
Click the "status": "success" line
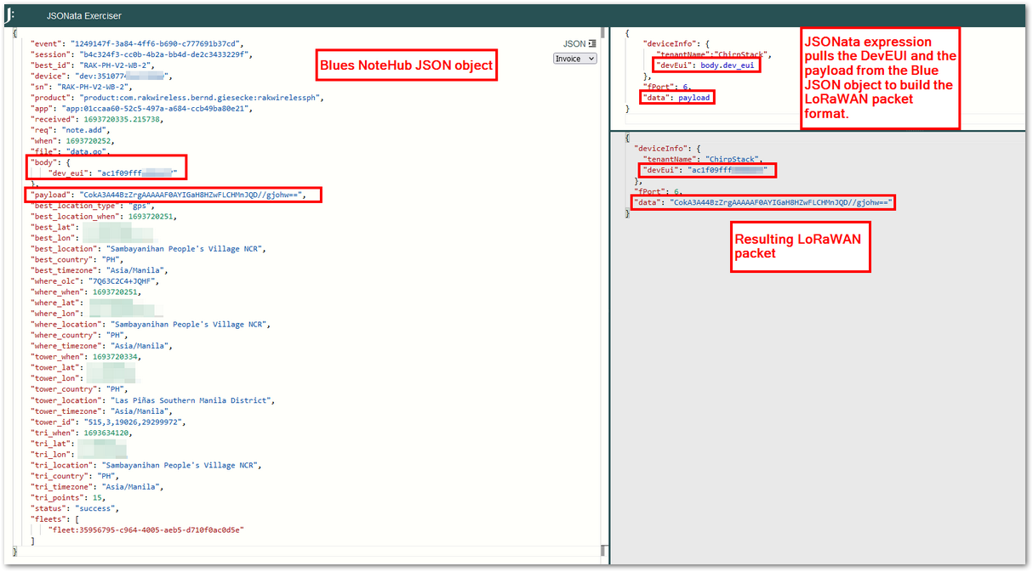click(74, 508)
